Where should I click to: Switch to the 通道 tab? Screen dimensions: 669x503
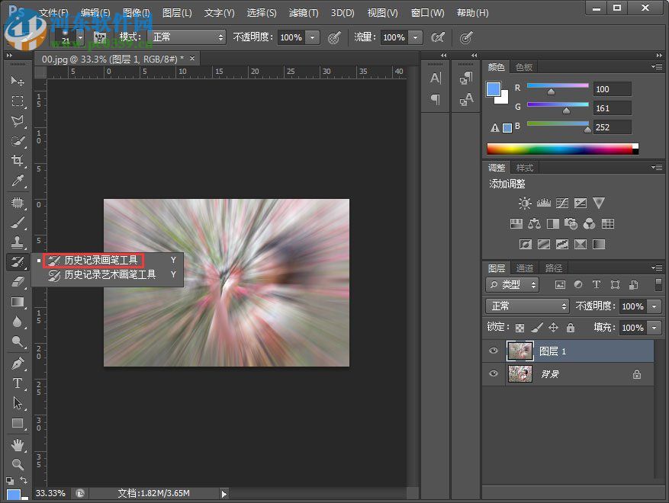[x=525, y=268]
